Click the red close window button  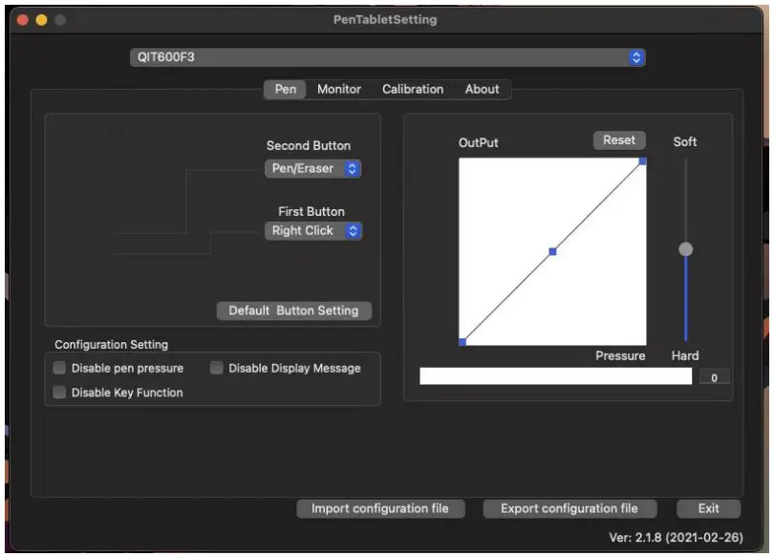click(x=23, y=20)
